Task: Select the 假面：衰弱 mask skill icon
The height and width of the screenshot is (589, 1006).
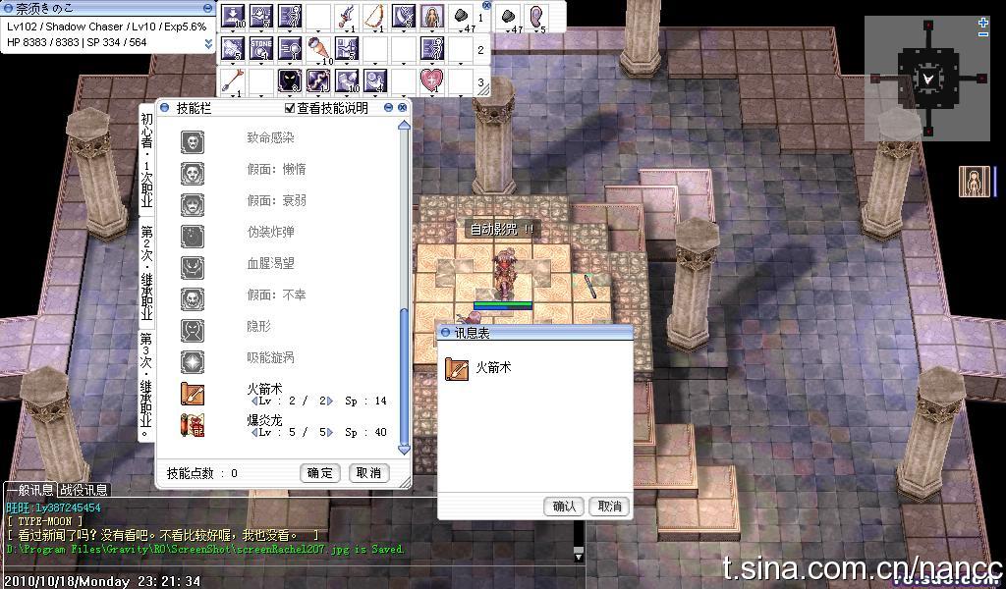Action: (x=193, y=204)
